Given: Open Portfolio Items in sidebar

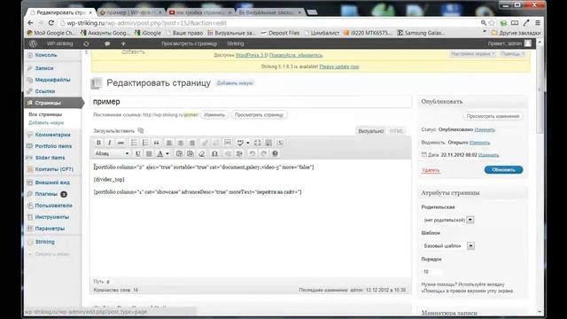Looking at the screenshot, I should coord(53,146).
